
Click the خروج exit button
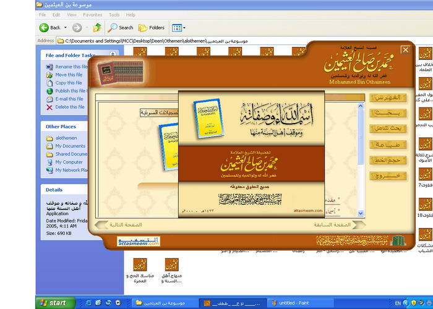click(x=388, y=176)
